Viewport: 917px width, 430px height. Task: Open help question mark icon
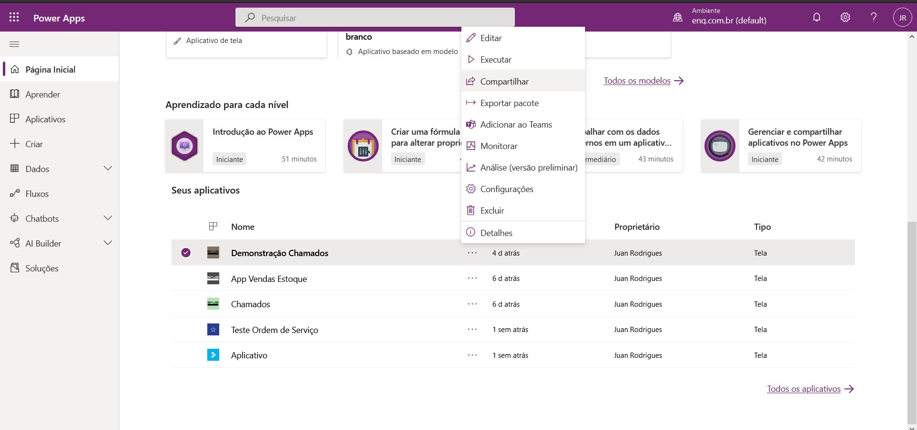pos(874,18)
